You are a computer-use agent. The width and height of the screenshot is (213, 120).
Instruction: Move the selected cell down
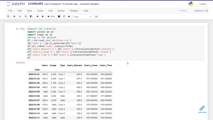43,17
